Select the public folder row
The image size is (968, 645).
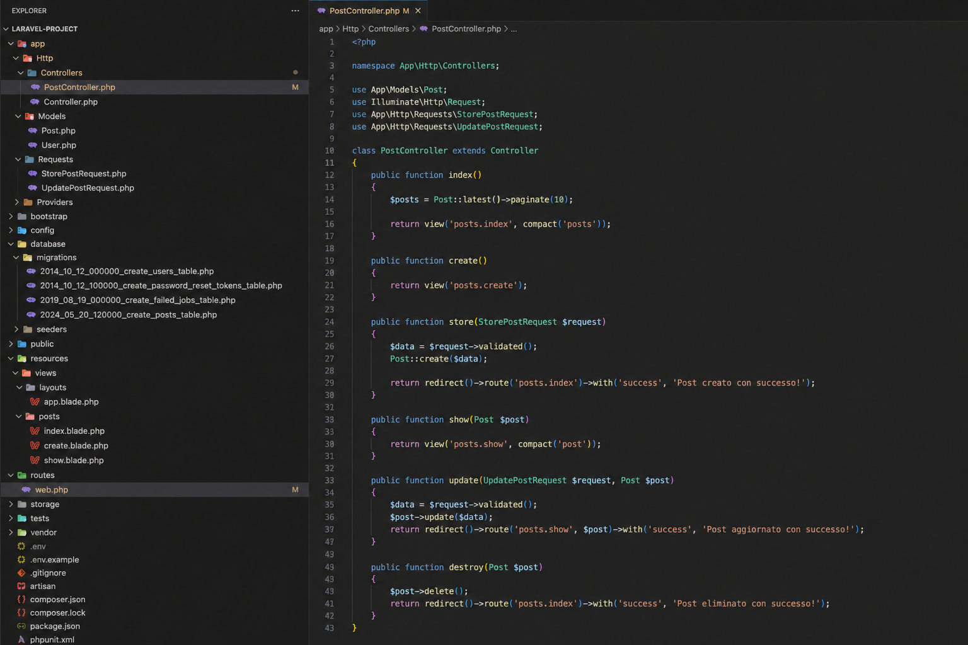point(154,344)
